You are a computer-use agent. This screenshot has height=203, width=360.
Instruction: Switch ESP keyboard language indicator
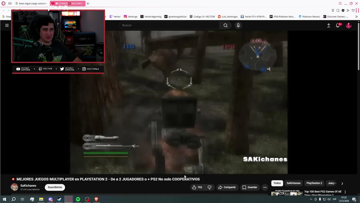[335, 199]
